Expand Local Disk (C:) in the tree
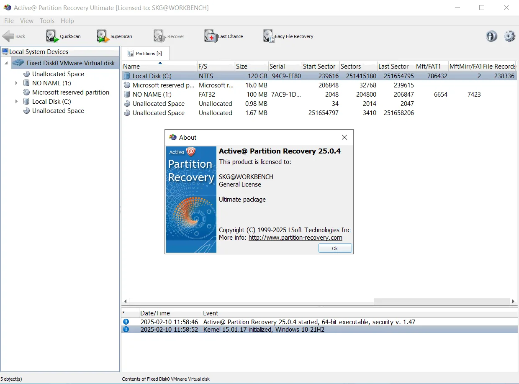Screen dimensions: 519x384 pyautogui.click(x=16, y=102)
